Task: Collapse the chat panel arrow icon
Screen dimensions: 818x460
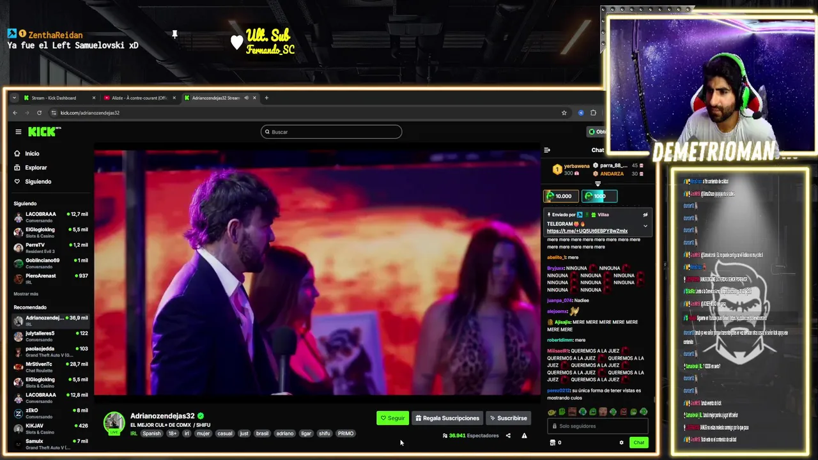Action: (547, 150)
